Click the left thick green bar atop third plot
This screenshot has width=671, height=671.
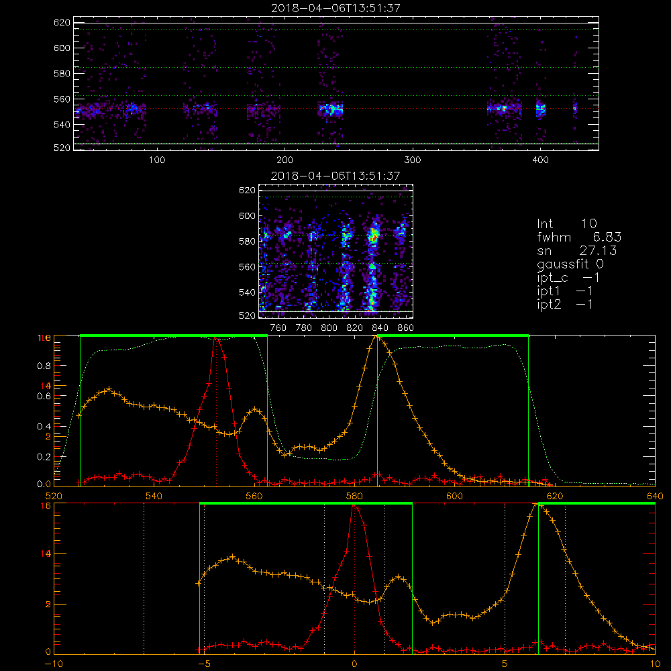pos(174,335)
